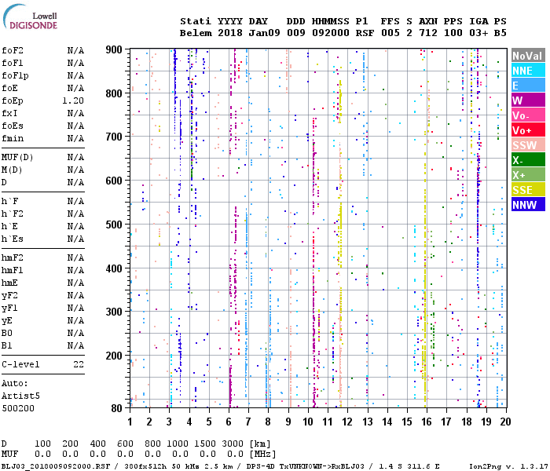Select the yE parameter label

coord(6,321)
